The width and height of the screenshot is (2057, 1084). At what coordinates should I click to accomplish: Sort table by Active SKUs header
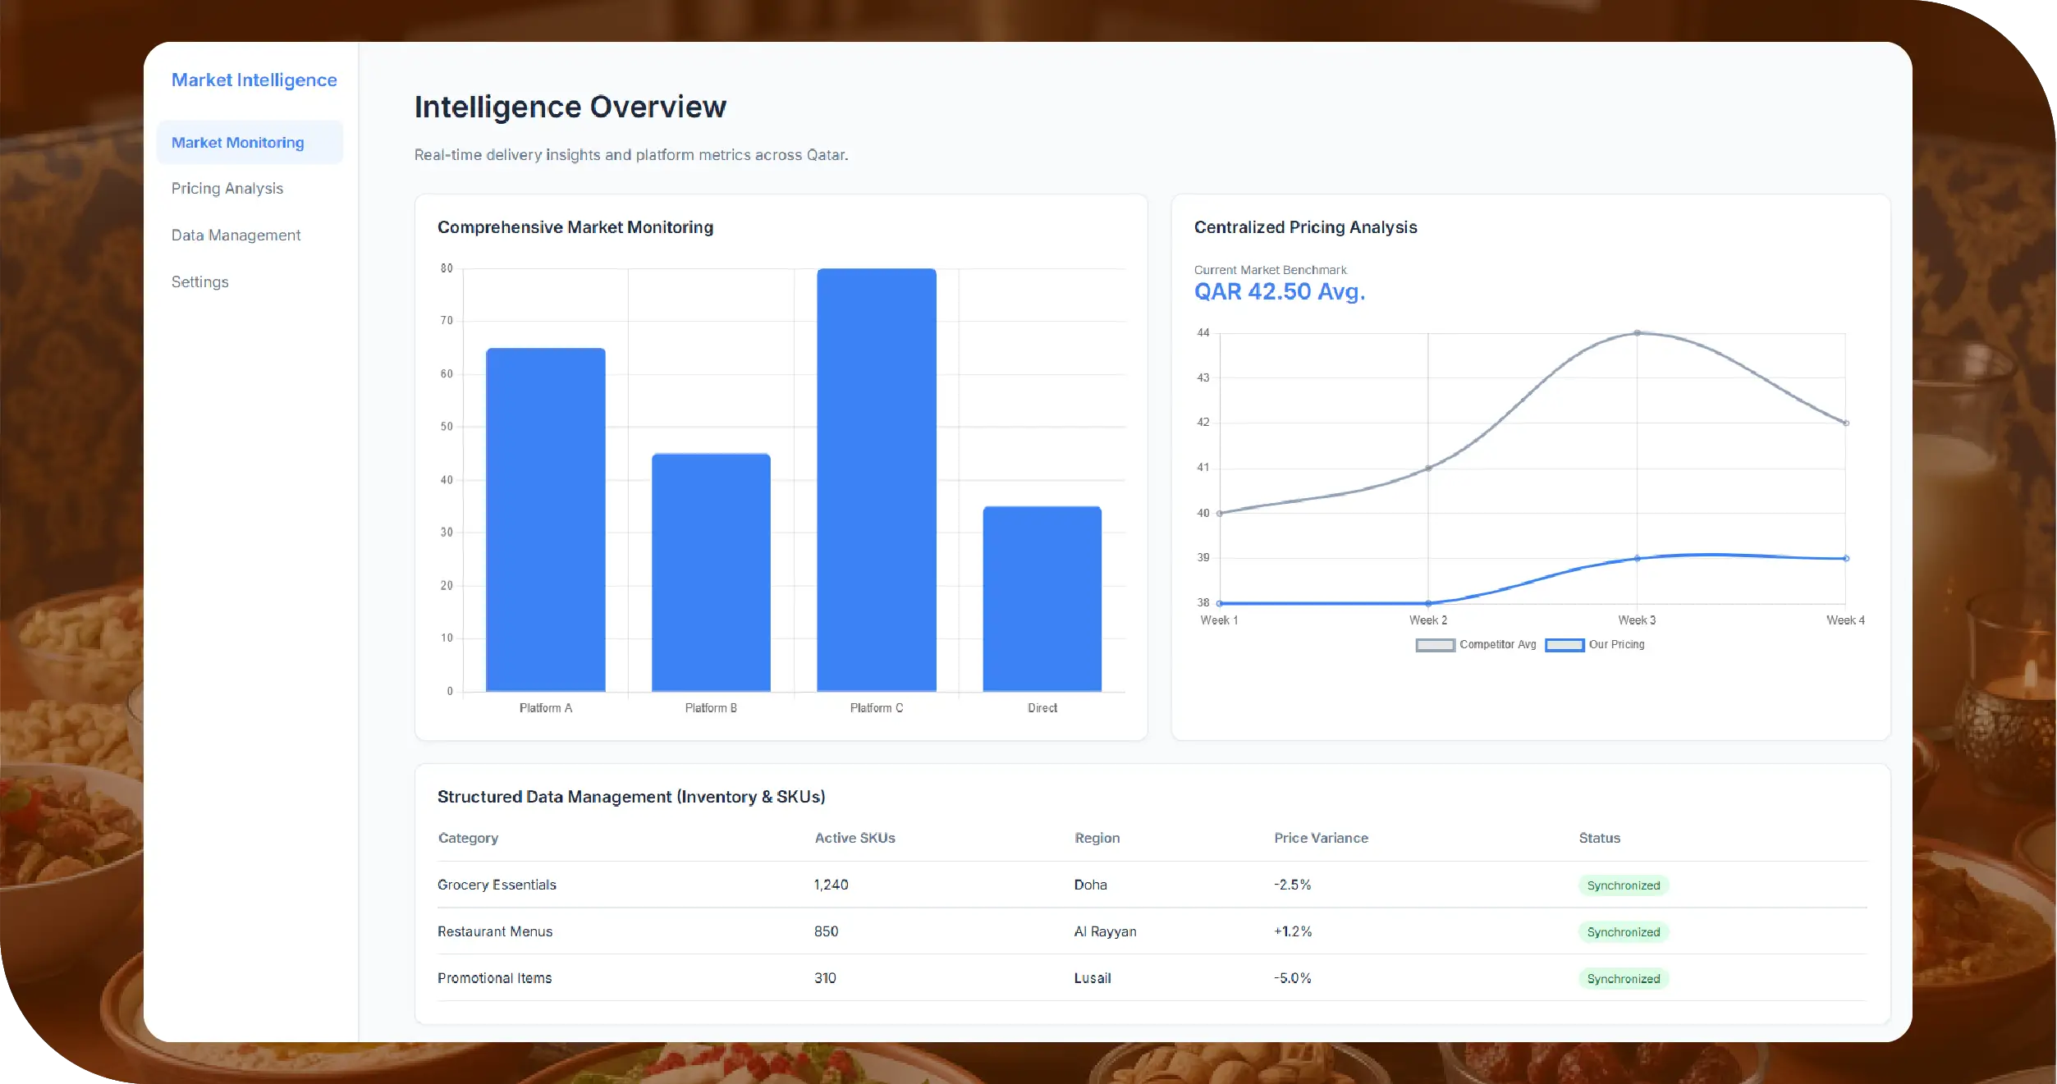pyautogui.click(x=854, y=838)
